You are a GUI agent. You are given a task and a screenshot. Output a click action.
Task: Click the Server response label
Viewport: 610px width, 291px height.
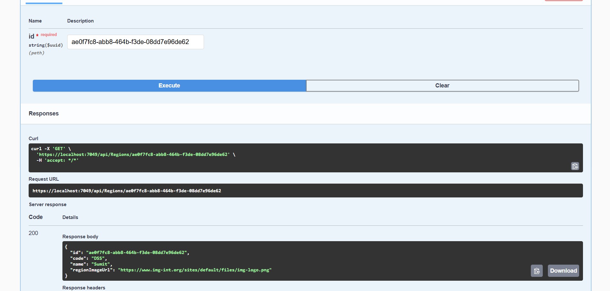(48, 205)
